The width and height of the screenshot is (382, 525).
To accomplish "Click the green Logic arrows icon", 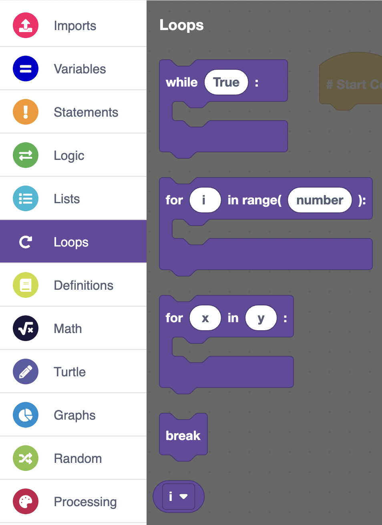I will 26,155.
